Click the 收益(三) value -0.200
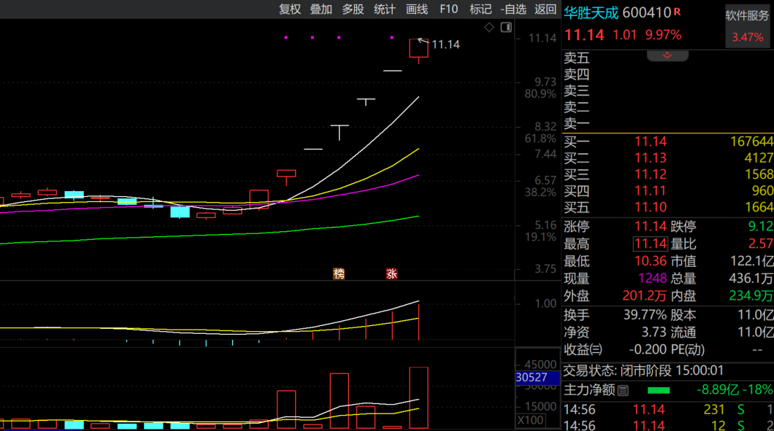Viewport: 774px width, 431px height. (x=648, y=349)
